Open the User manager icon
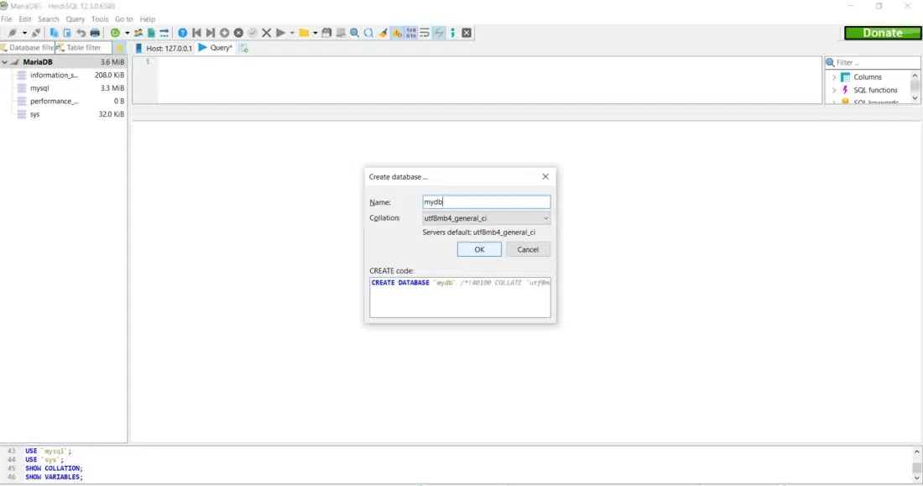The image size is (923, 486). pos(138,33)
